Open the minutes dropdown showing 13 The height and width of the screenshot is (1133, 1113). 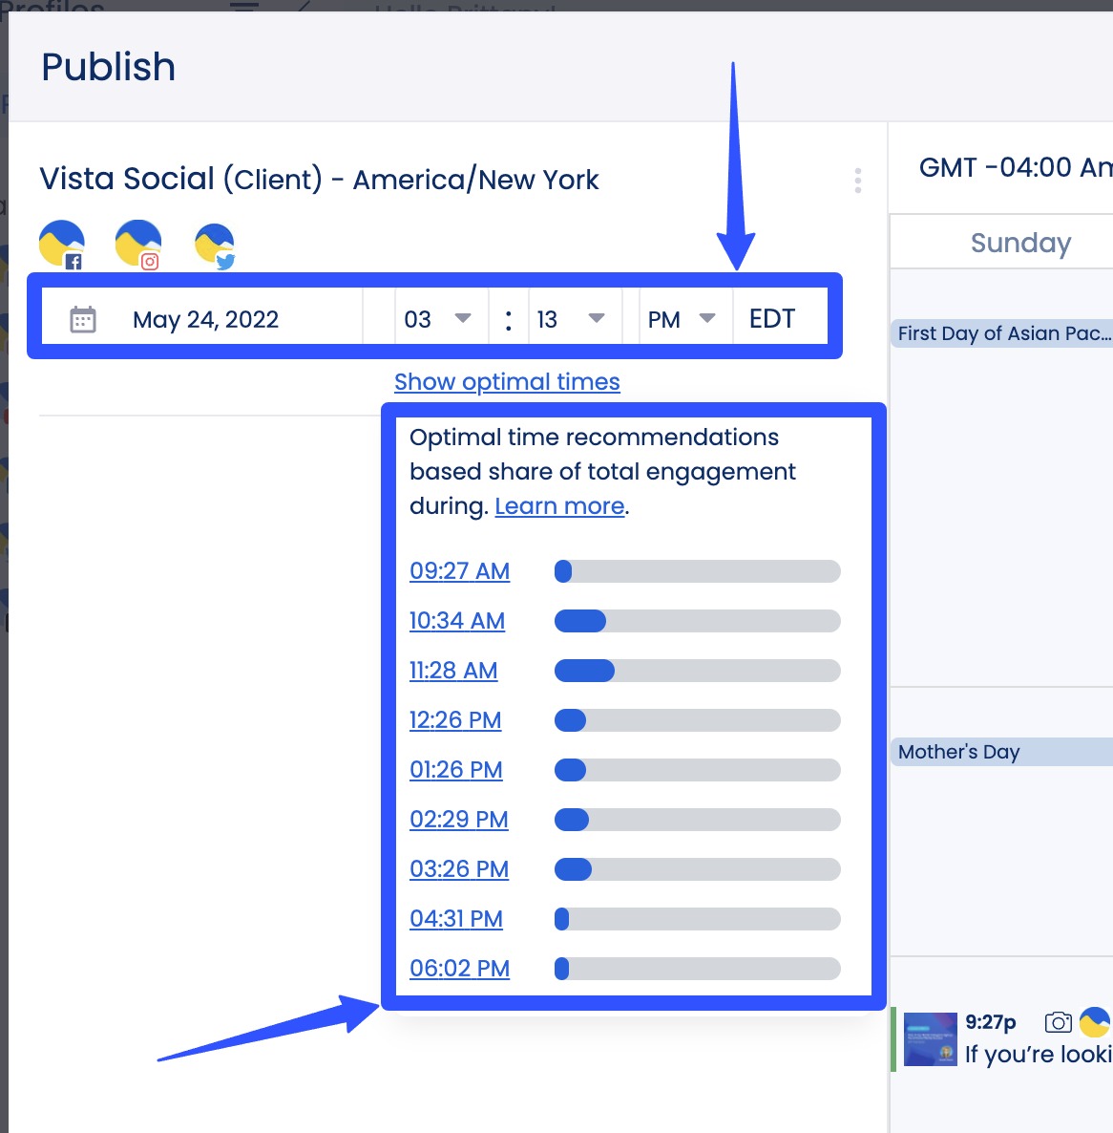click(x=571, y=319)
